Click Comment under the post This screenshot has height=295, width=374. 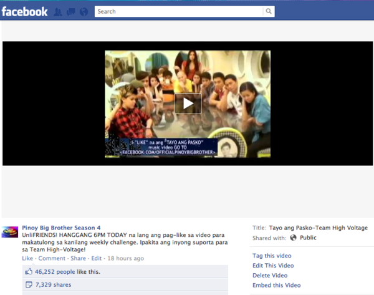(x=52, y=258)
